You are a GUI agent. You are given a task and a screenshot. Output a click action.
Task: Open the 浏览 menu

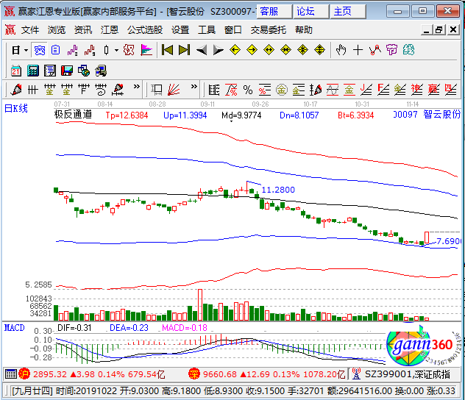(57, 30)
